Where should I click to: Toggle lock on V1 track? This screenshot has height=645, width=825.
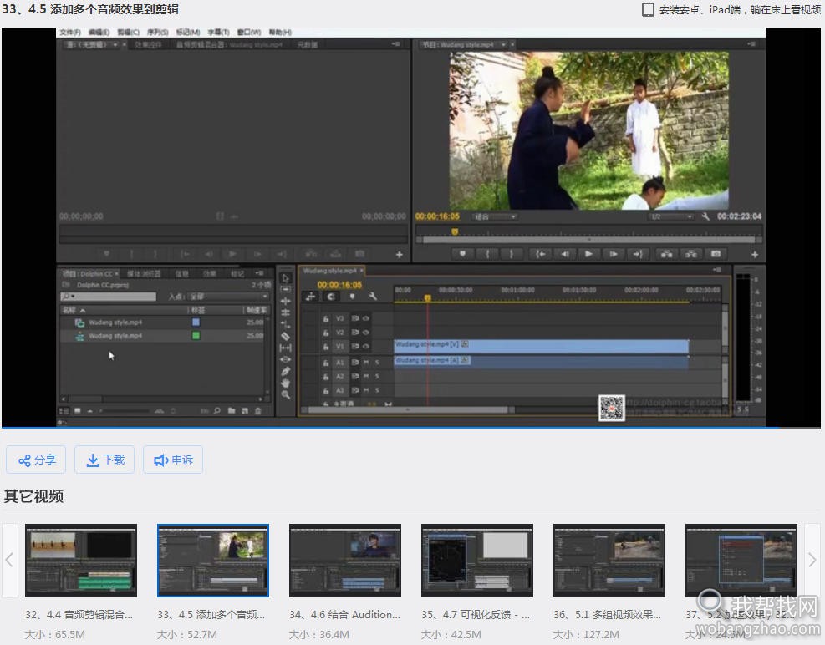coord(326,346)
